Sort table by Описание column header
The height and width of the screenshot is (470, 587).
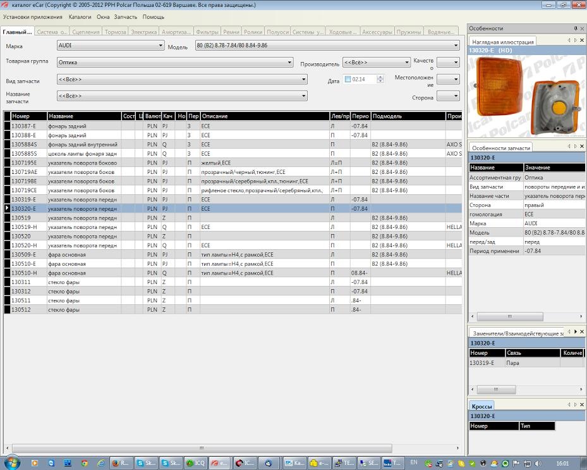click(265, 116)
